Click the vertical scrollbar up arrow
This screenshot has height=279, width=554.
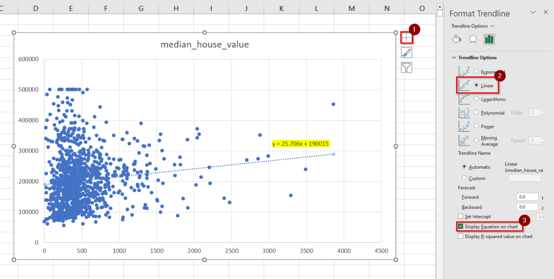tap(439, 6)
